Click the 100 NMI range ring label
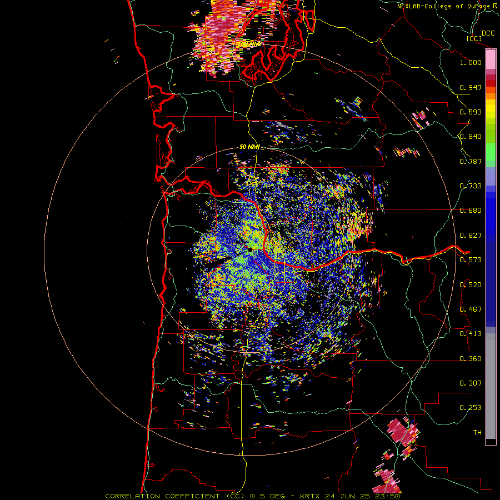The height and width of the screenshot is (500, 500). click(251, 44)
